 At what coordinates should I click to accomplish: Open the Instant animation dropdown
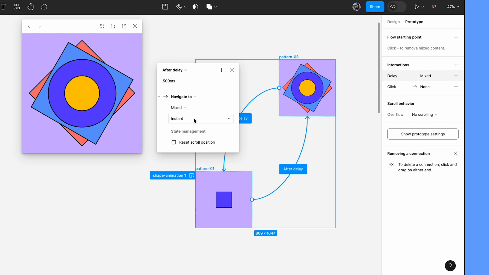coord(201,119)
